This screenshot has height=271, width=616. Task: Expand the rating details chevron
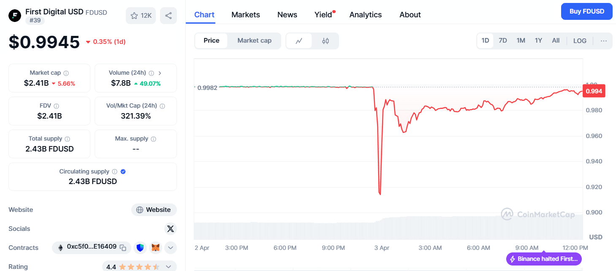click(x=168, y=267)
